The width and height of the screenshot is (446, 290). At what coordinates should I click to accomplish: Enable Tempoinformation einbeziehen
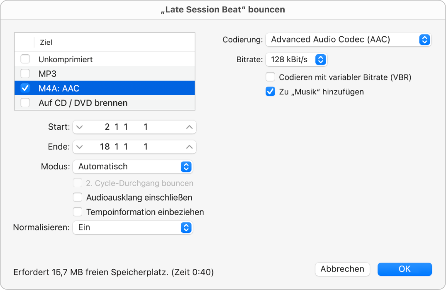coord(78,212)
